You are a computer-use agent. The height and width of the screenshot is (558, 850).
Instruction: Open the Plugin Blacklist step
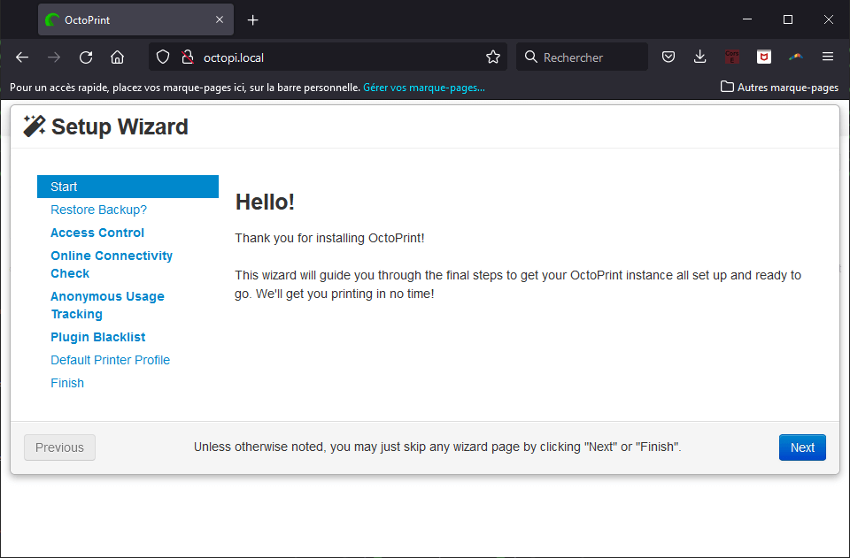click(97, 337)
